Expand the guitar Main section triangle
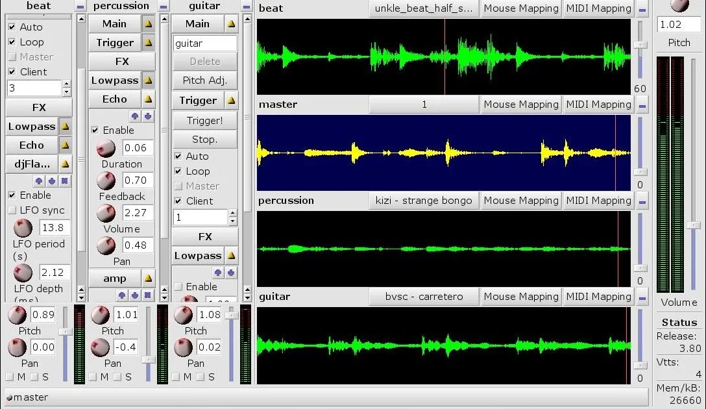 231,24
